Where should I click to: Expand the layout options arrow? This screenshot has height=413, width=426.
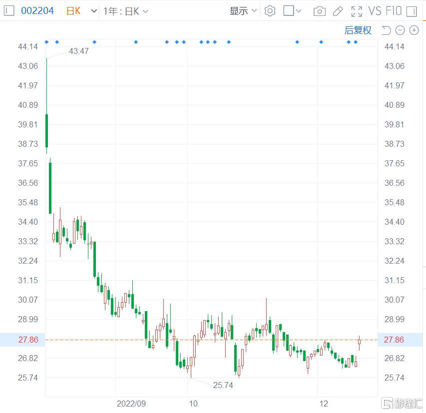(x=299, y=11)
